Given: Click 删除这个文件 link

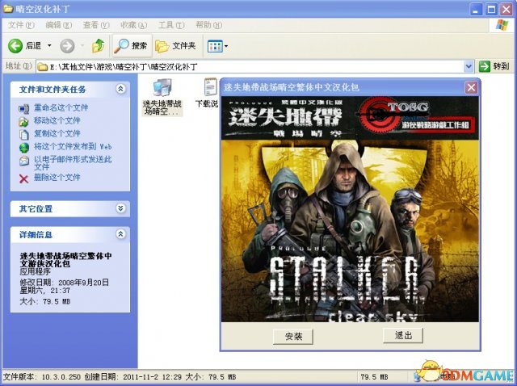Looking at the screenshot, I should pyautogui.click(x=57, y=178).
